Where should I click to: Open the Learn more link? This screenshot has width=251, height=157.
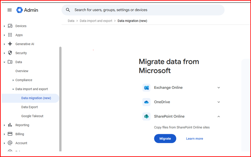tap(194, 138)
